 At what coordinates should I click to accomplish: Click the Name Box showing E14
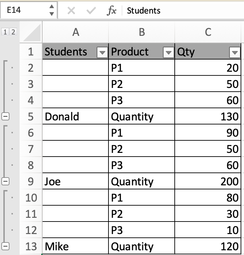tap(29, 10)
